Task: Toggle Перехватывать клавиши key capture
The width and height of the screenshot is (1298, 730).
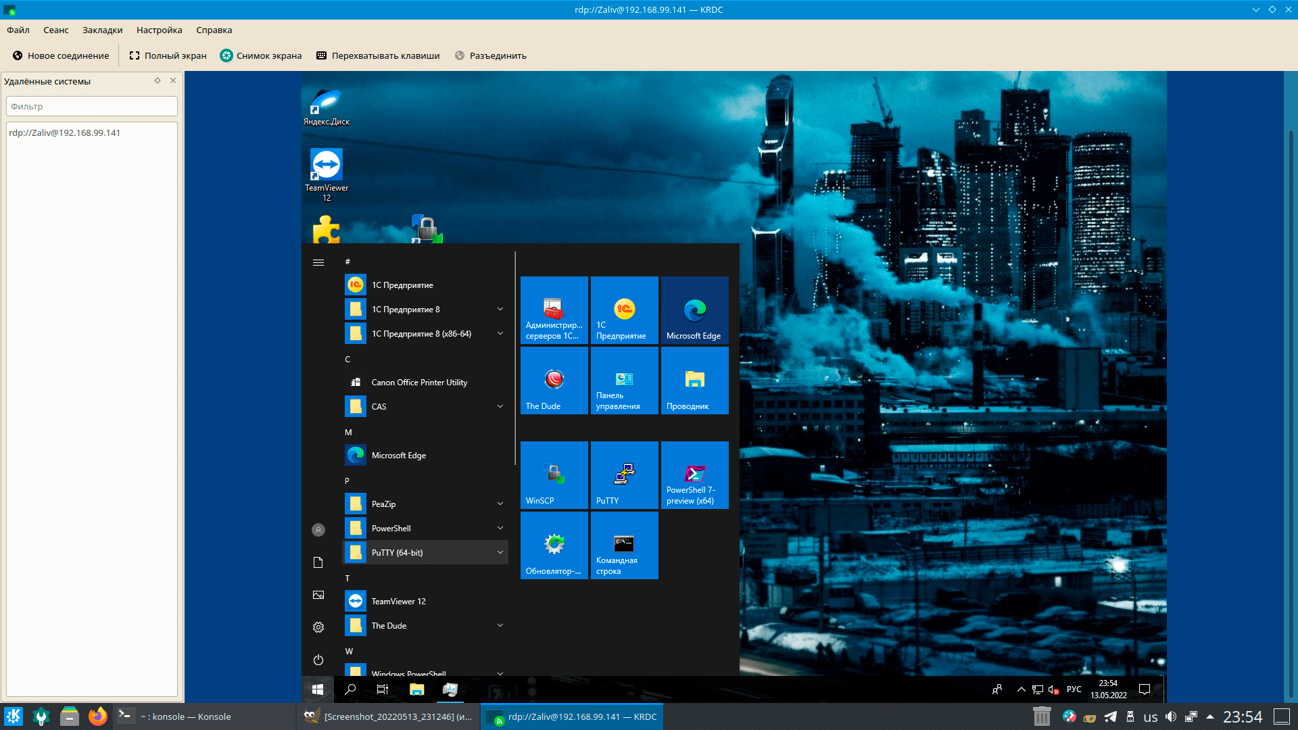Action: coord(378,55)
